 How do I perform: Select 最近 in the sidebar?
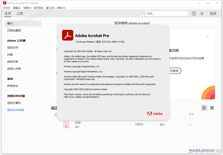tap(23, 23)
